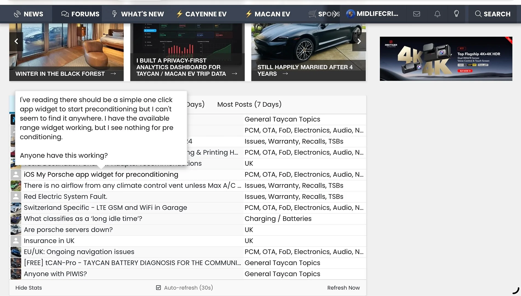
Task: Open the What classifies as a long idle time thread
Action: tap(83, 219)
